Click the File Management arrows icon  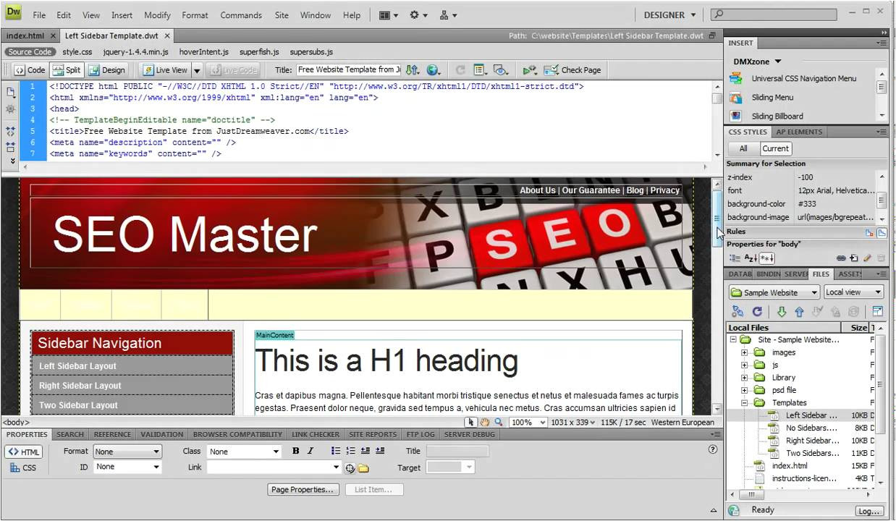412,70
